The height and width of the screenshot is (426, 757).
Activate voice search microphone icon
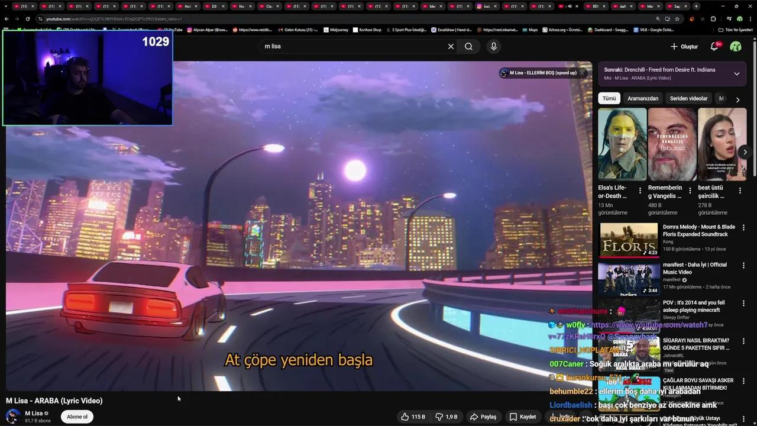pyautogui.click(x=494, y=46)
